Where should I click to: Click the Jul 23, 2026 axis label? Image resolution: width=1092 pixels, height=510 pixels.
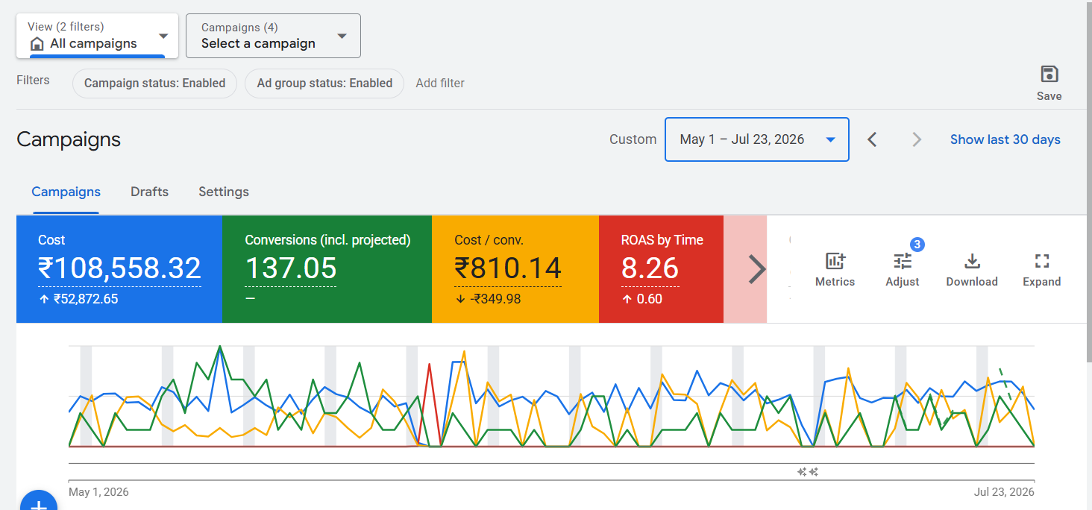pos(1004,492)
